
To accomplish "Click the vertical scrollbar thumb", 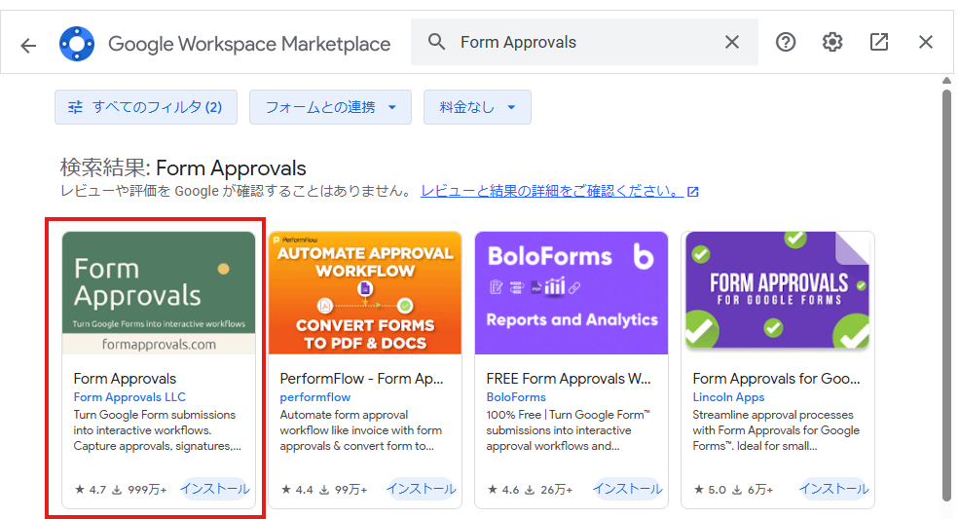I will (x=946, y=297).
